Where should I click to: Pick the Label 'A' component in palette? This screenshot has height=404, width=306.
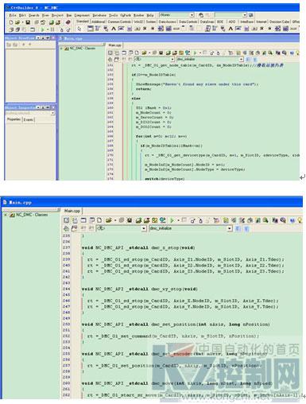[114, 29]
